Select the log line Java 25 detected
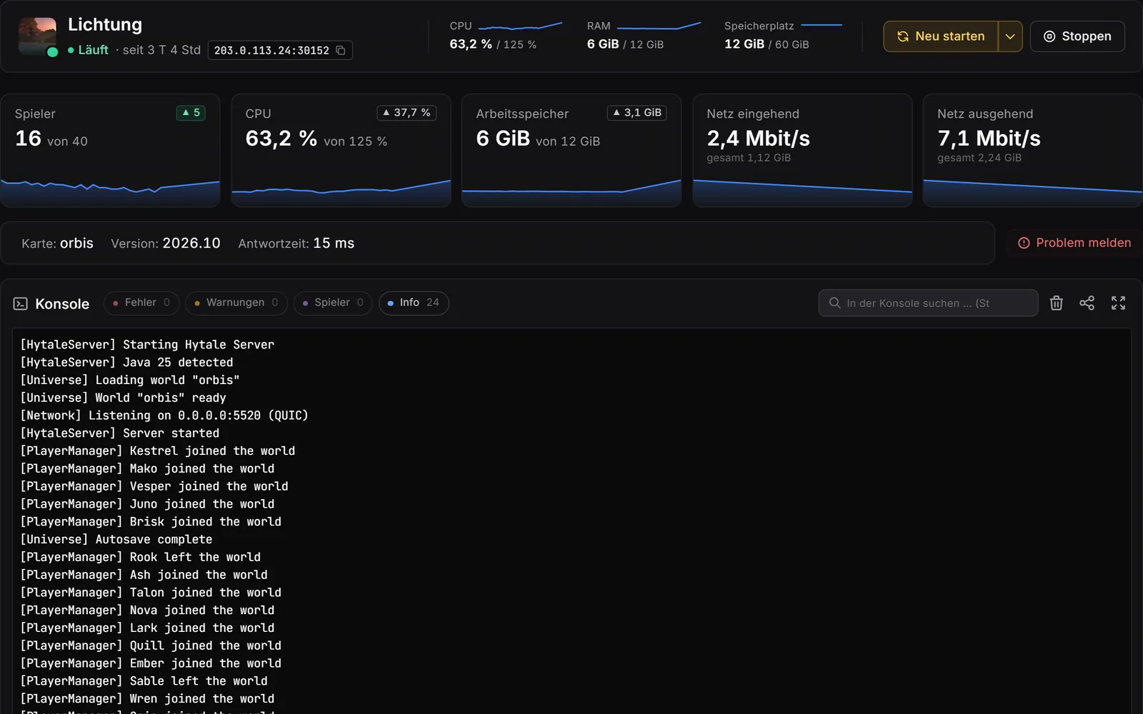The height and width of the screenshot is (714, 1143). 126,363
